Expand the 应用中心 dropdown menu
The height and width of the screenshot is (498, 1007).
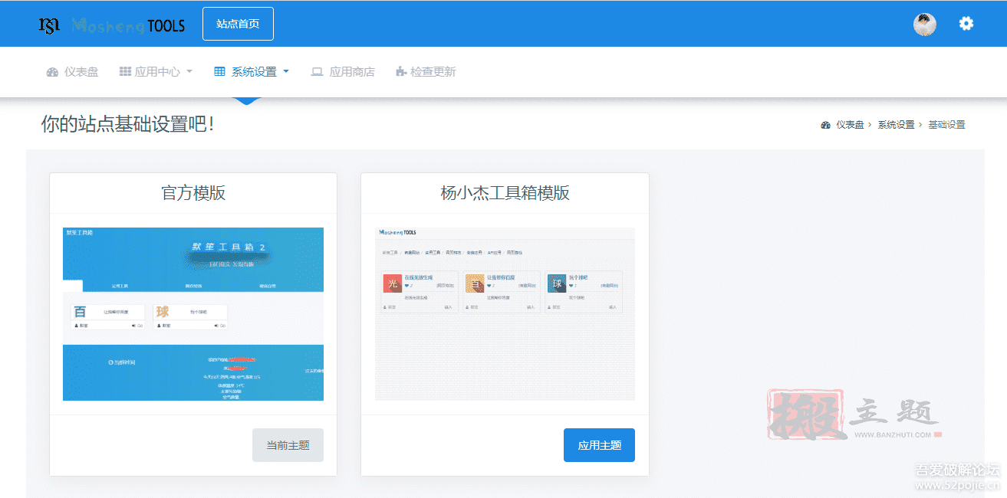point(156,72)
